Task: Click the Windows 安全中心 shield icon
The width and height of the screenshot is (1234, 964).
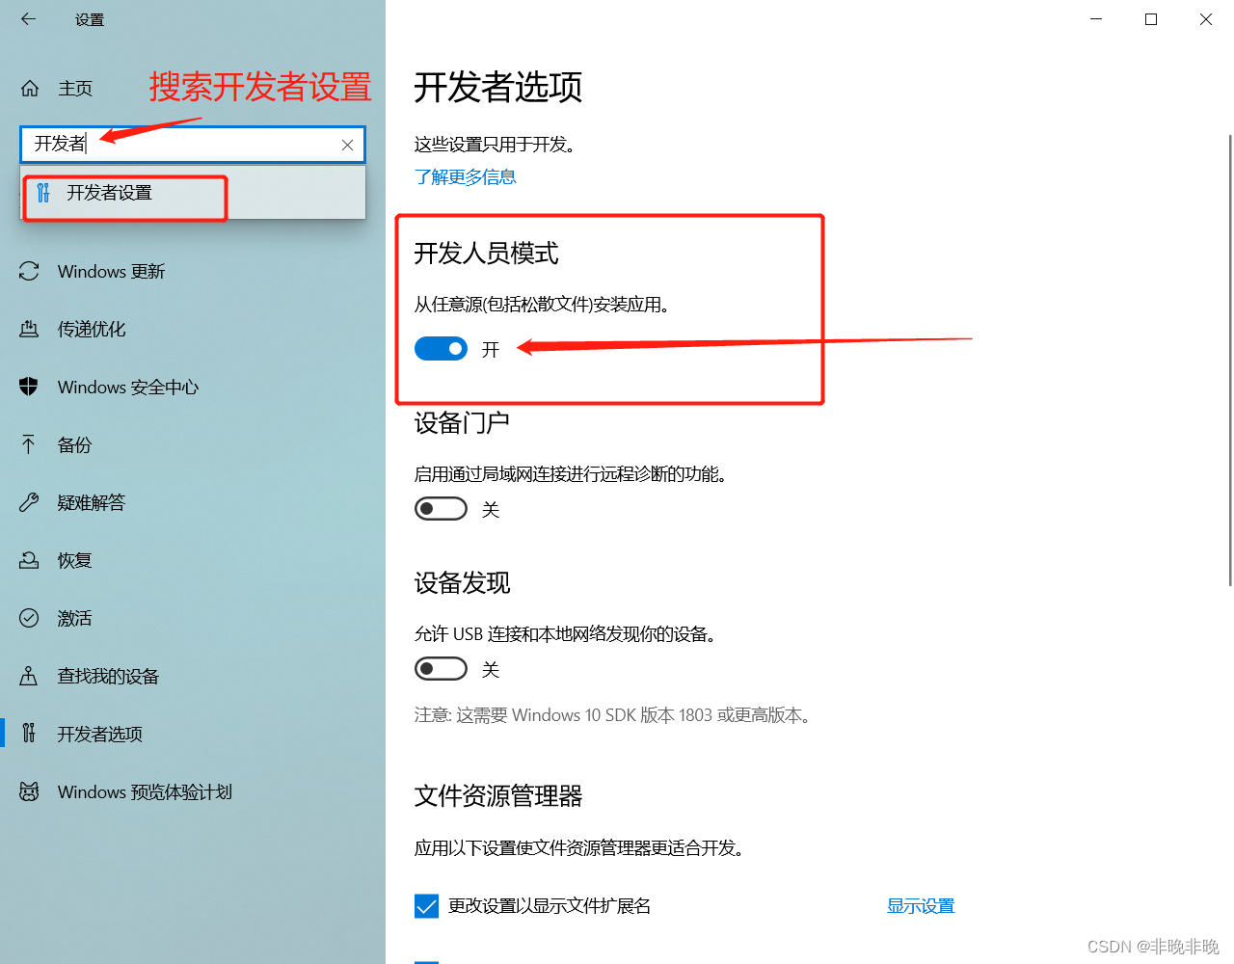Action: click(29, 388)
